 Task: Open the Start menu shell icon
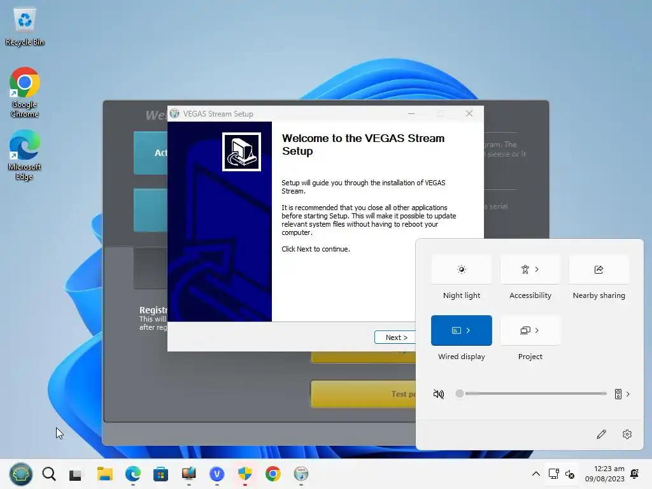pyautogui.click(x=21, y=474)
